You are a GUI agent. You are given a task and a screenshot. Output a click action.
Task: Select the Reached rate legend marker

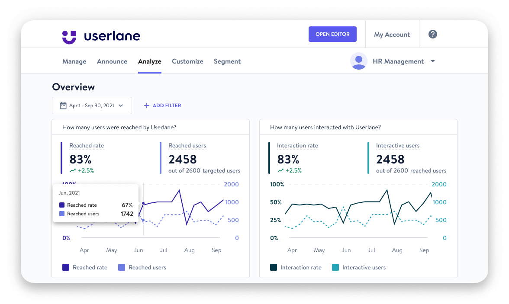pyautogui.click(x=66, y=267)
